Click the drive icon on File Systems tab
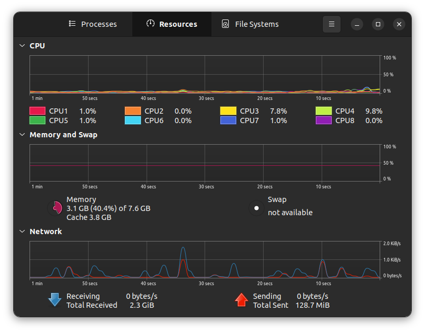425x332 pixels. point(225,24)
